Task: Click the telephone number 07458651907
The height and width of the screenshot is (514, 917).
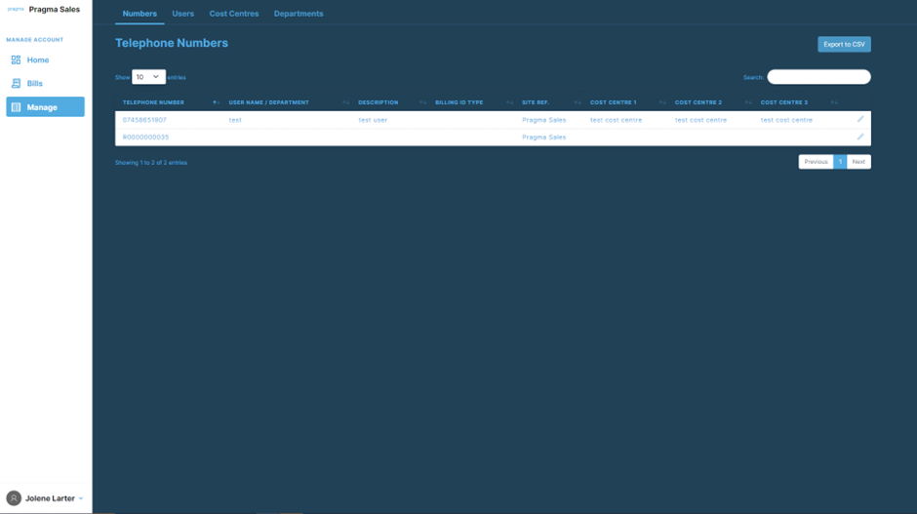Action: (144, 120)
